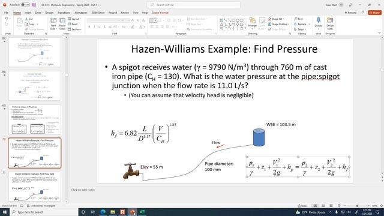Switch to Normal view icon
The height and width of the screenshot is (216, 384).
coord(315,206)
